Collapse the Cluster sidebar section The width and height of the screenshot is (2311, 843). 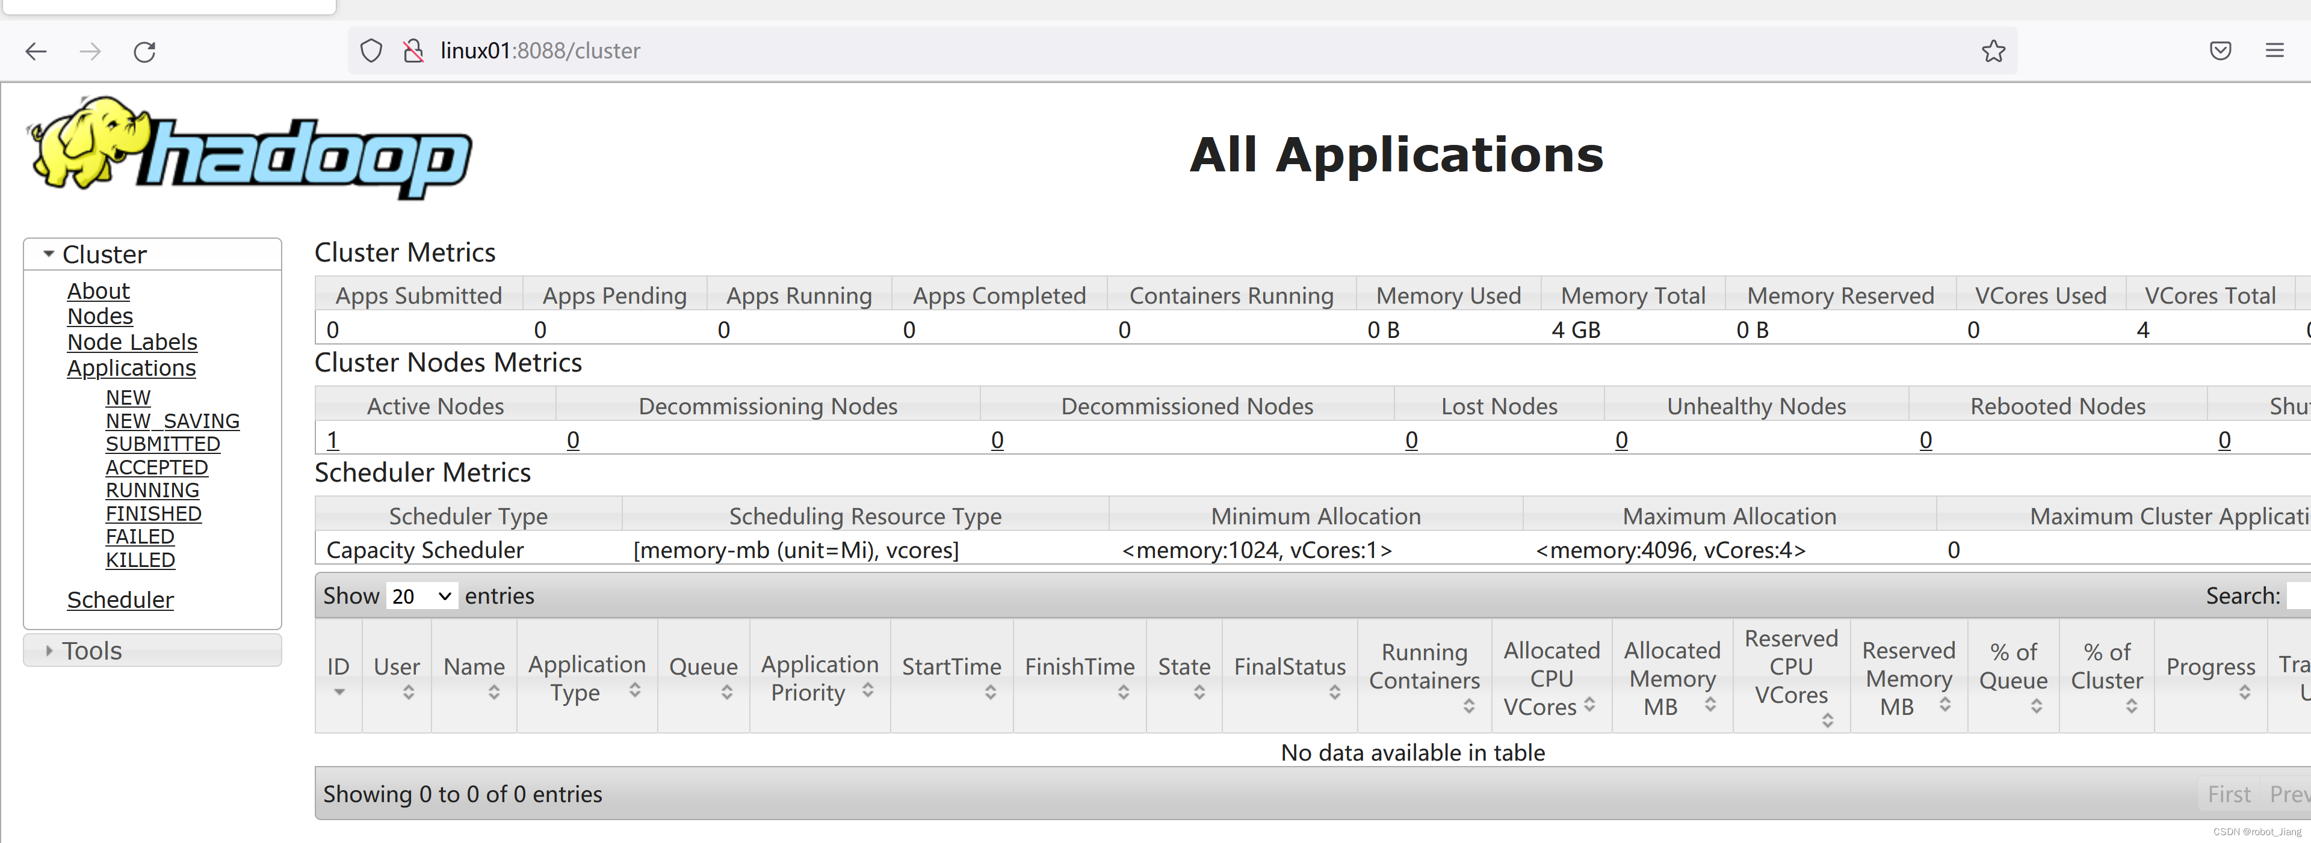coord(48,254)
